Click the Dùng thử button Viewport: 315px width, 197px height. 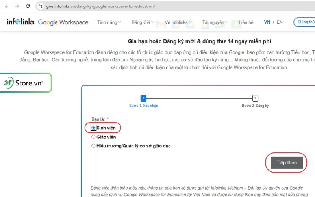304,22
